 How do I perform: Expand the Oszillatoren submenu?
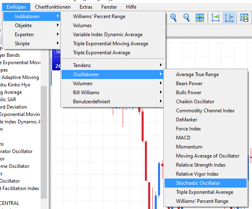[x=113, y=74]
